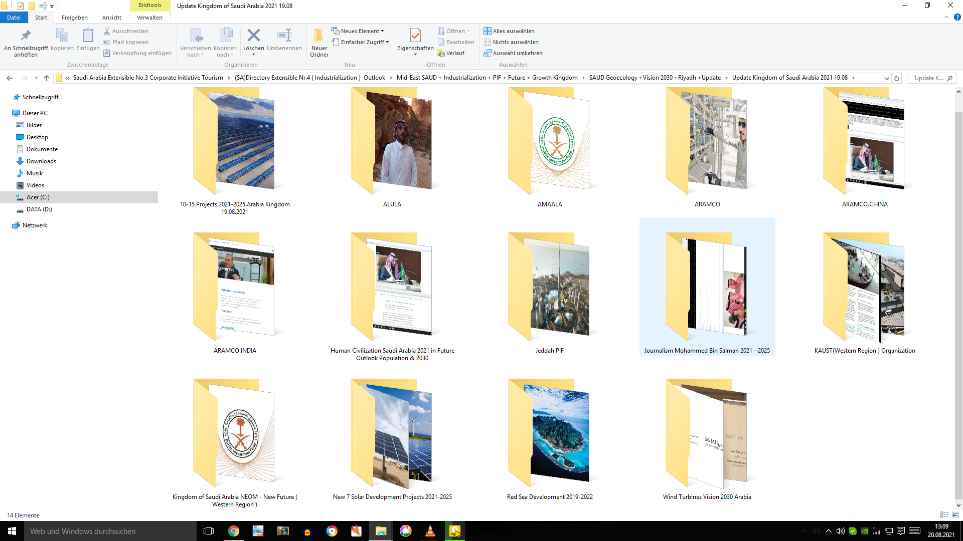
Task: Click Verknüpfung einfügen
Action: pos(137,53)
